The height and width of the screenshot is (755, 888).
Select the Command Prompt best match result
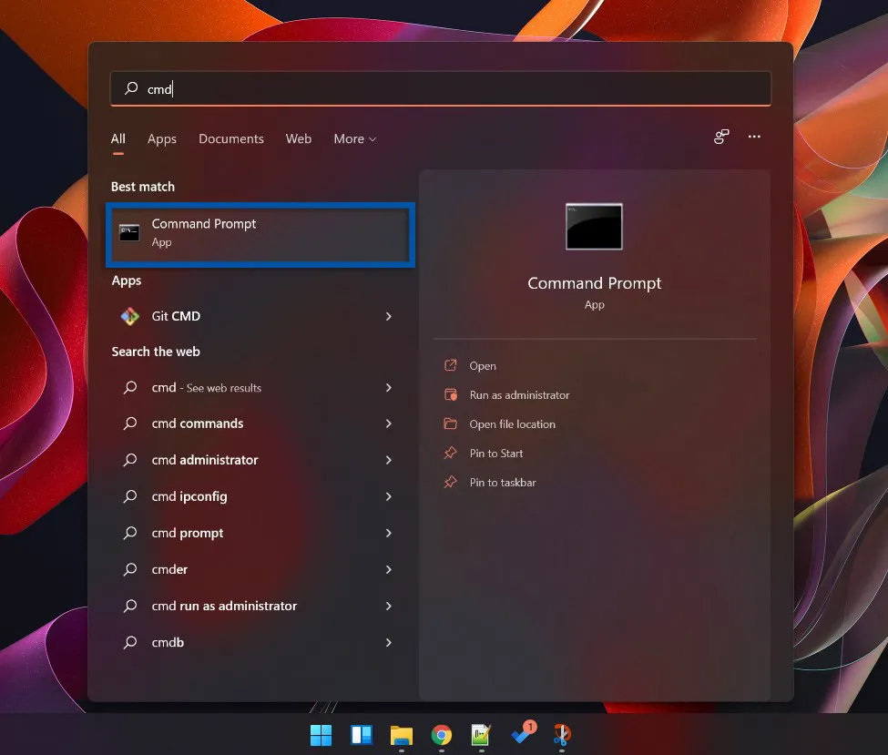[x=260, y=232]
